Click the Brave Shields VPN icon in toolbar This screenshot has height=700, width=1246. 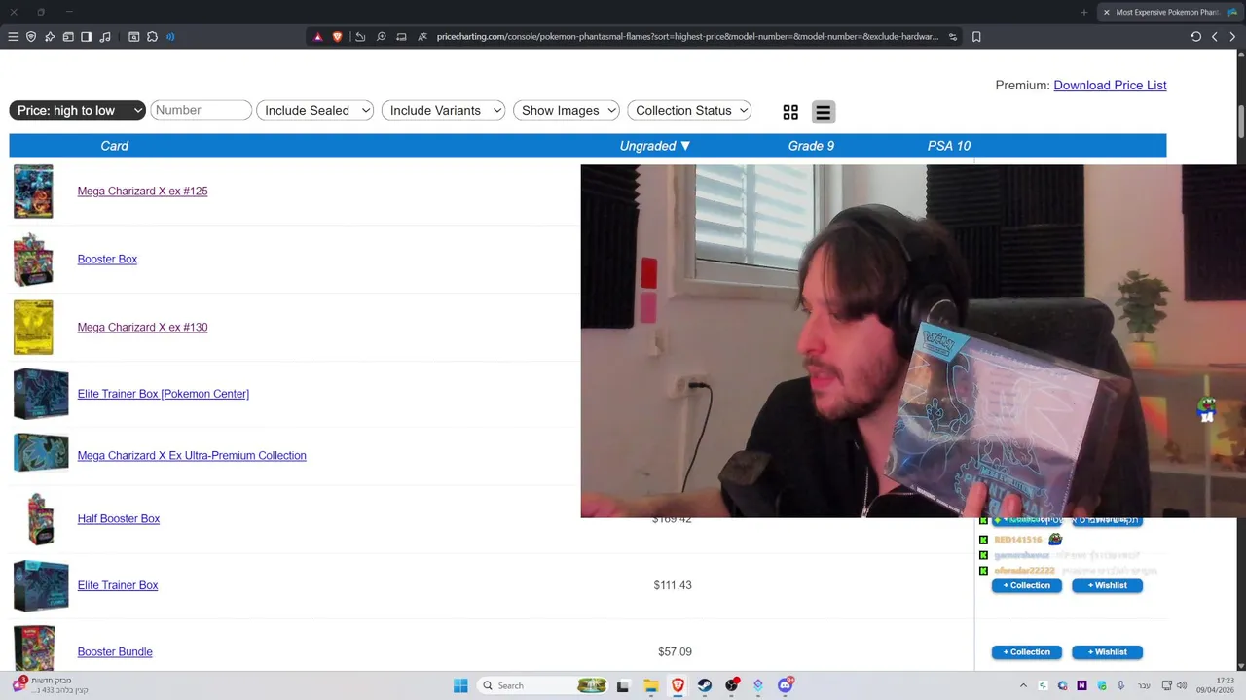coord(31,37)
